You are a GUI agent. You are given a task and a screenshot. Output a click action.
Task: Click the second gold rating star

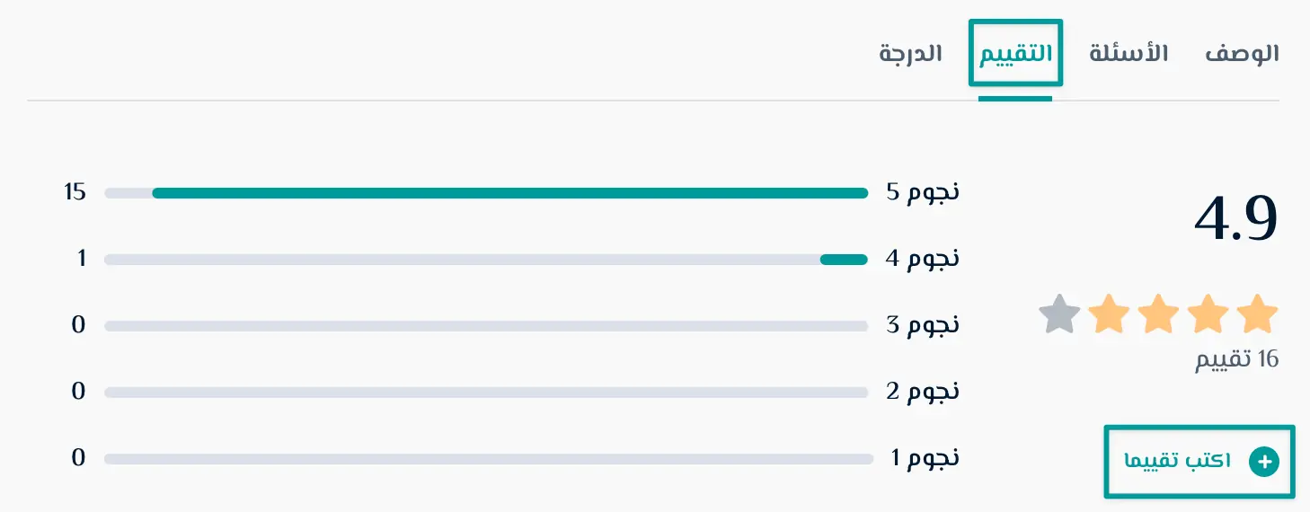[1208, 314]
